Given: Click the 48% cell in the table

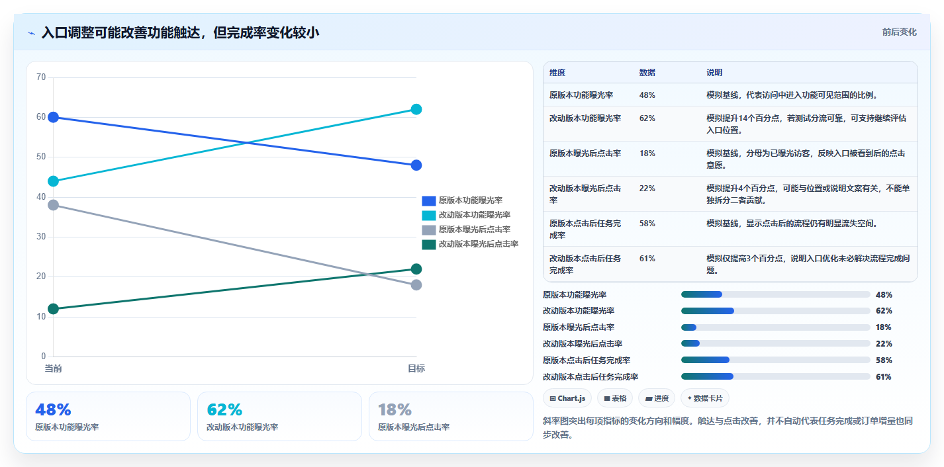Looking at the screenshot, I should pos(647,95).
